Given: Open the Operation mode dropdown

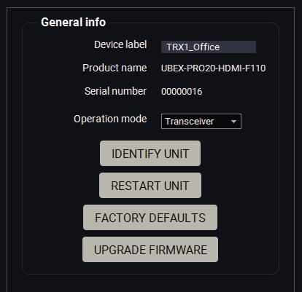Looking at the screenshot, I should coord(201,121).
